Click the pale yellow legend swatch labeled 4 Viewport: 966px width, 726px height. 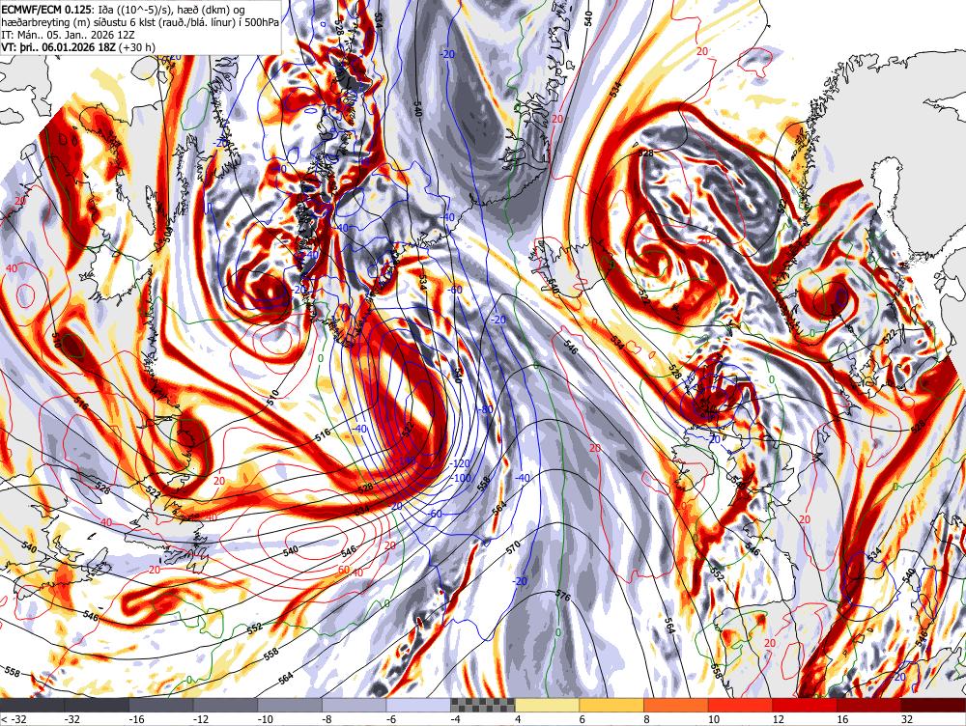pyautogui.click(x=547, y=705)
